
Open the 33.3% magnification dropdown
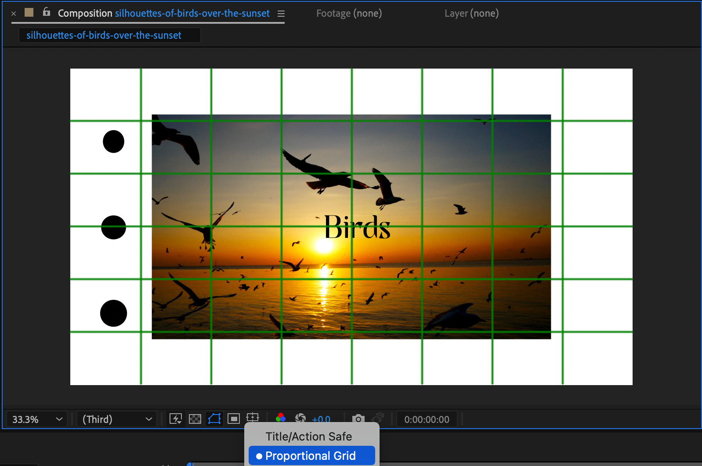[37, 419]
